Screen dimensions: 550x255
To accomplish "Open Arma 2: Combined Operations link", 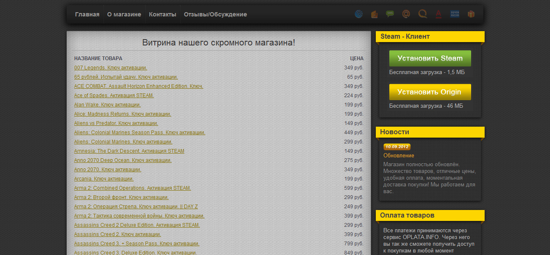I will pos(132,188).
